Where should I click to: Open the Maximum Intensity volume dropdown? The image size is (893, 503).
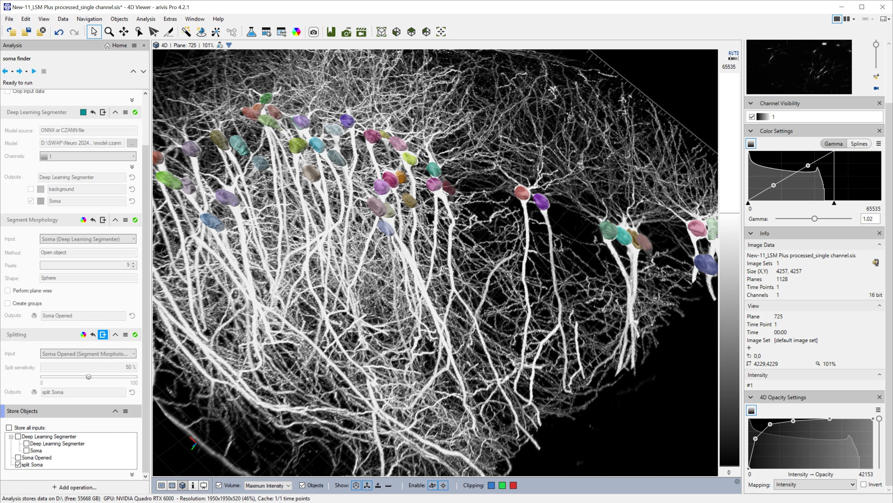[268, 486]
